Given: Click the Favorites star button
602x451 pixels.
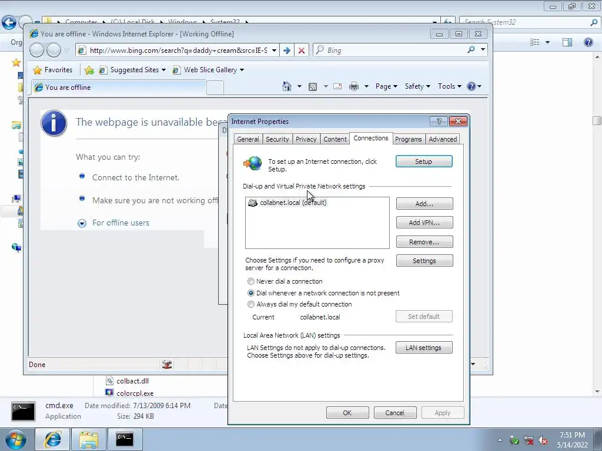Looking at the screenshot, I should [x=53, y=70].
